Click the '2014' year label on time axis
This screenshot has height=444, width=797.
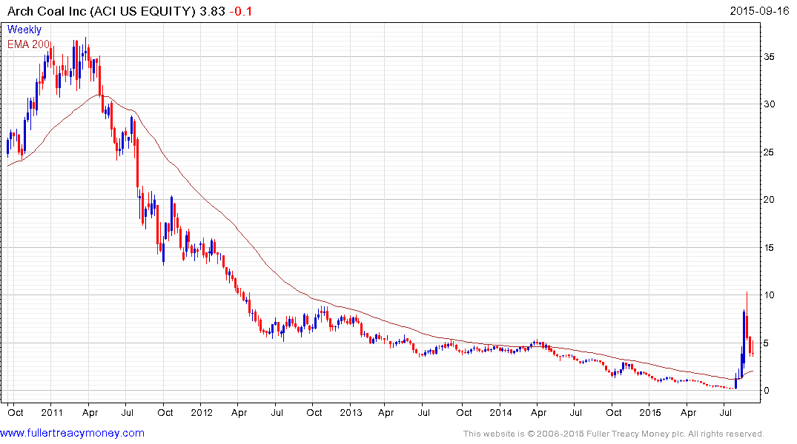click(x=500, y=412)
